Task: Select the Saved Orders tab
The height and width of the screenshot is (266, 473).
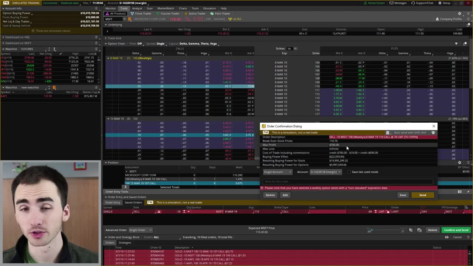Action: (x=133, y=202)
